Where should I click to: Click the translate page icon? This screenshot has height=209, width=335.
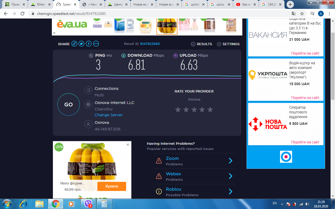coord(294,14)
